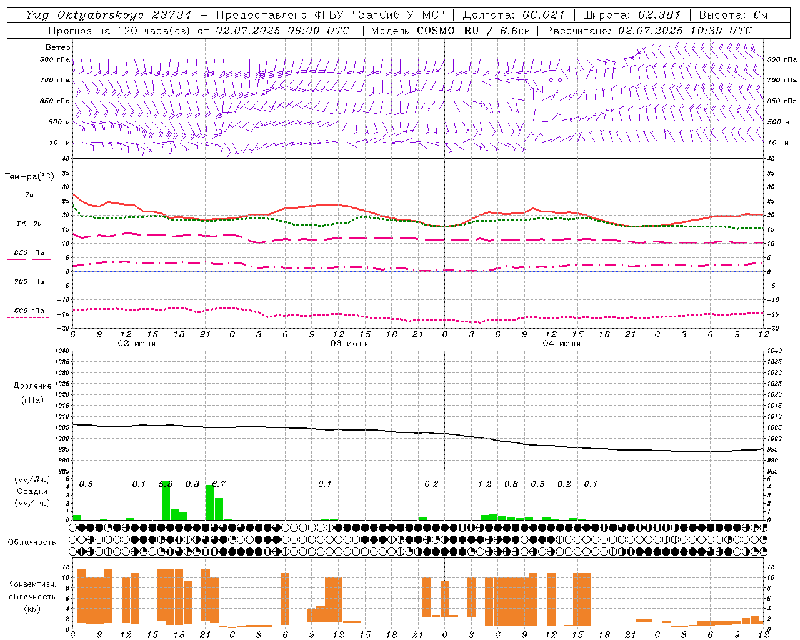
Task: Click the Осадки precipitation label
Action: point(32,491)
